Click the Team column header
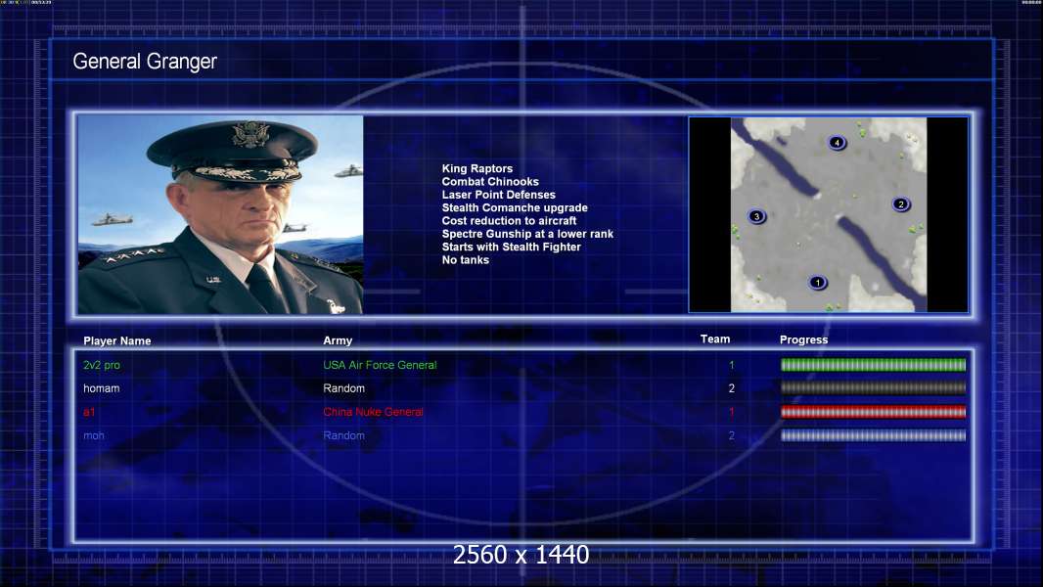 pos(715,339)
